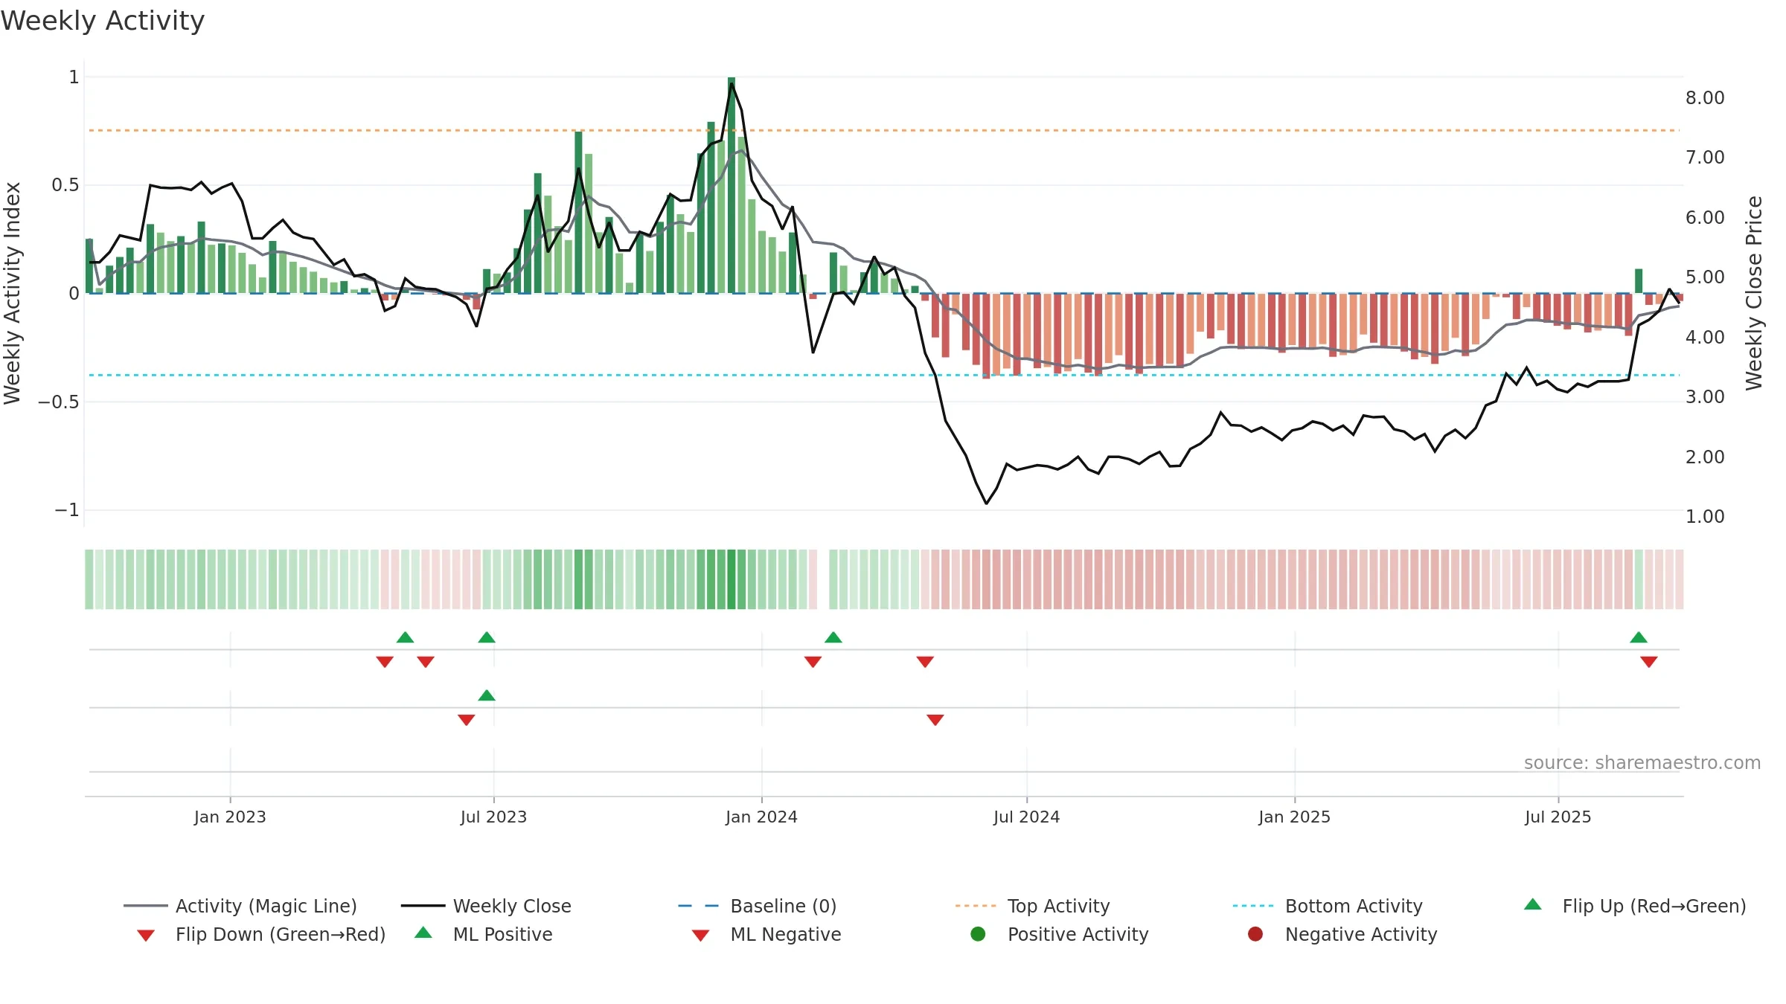Image resolution: width=1786 pixels, height=1004 pixels.
Task: Select the Jul 2024 axis label
Action: 1026,817
